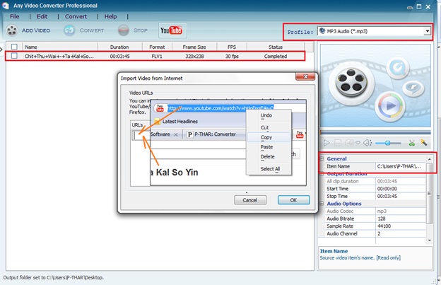The width and height of the screenshot is (441, 285).
Task: Tick the checkbox for Chit+Thu+Wai row
Action: point(14,56)
